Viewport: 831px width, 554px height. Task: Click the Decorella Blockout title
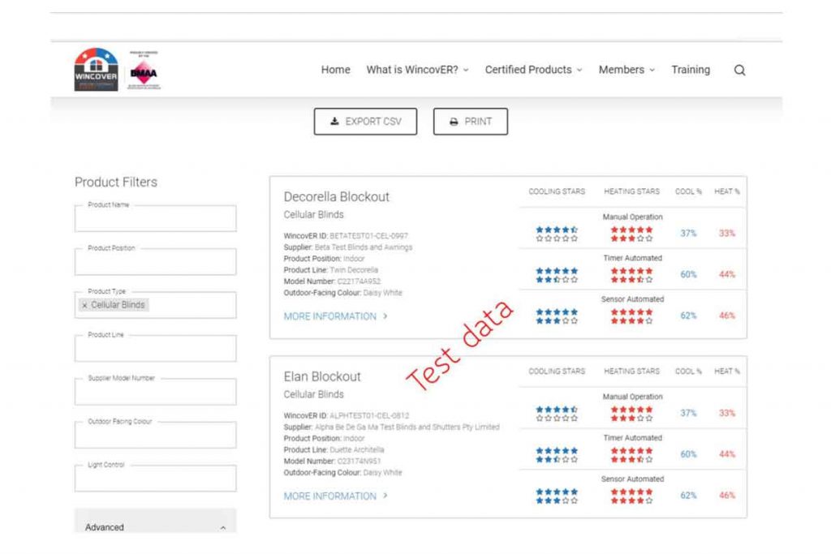point(337,197)
